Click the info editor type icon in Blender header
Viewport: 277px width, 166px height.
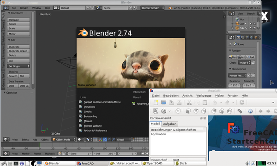click(6, 8)
